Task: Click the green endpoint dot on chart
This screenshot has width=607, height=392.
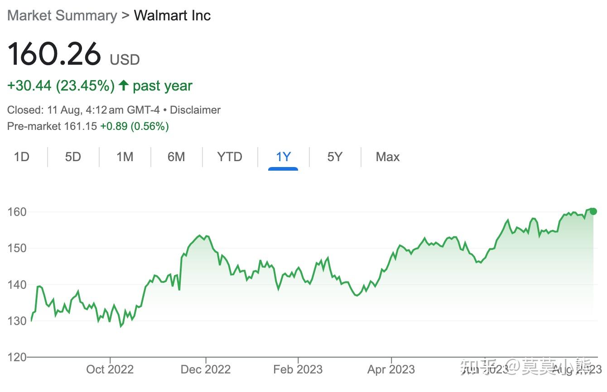Action: [x=593, y=211]
